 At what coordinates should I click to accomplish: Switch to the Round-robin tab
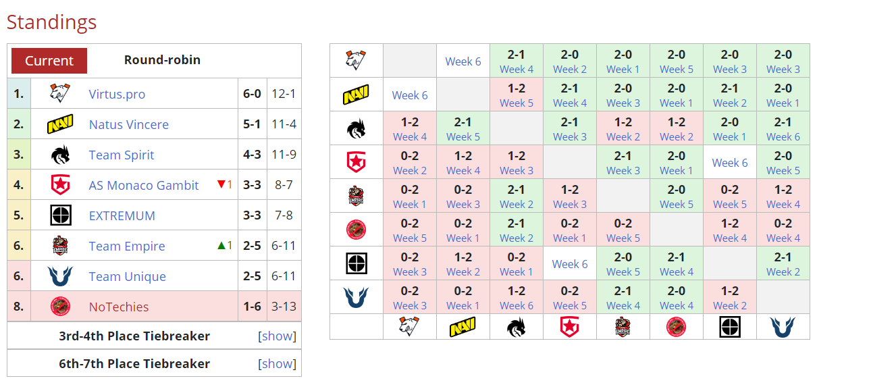162,60
